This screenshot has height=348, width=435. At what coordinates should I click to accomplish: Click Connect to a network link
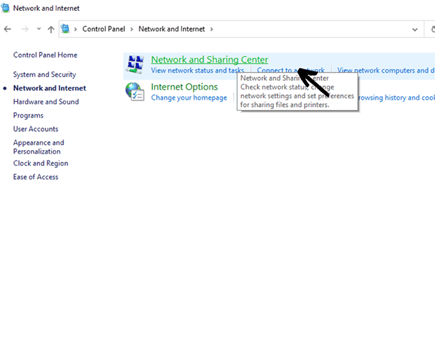[290, 71]
